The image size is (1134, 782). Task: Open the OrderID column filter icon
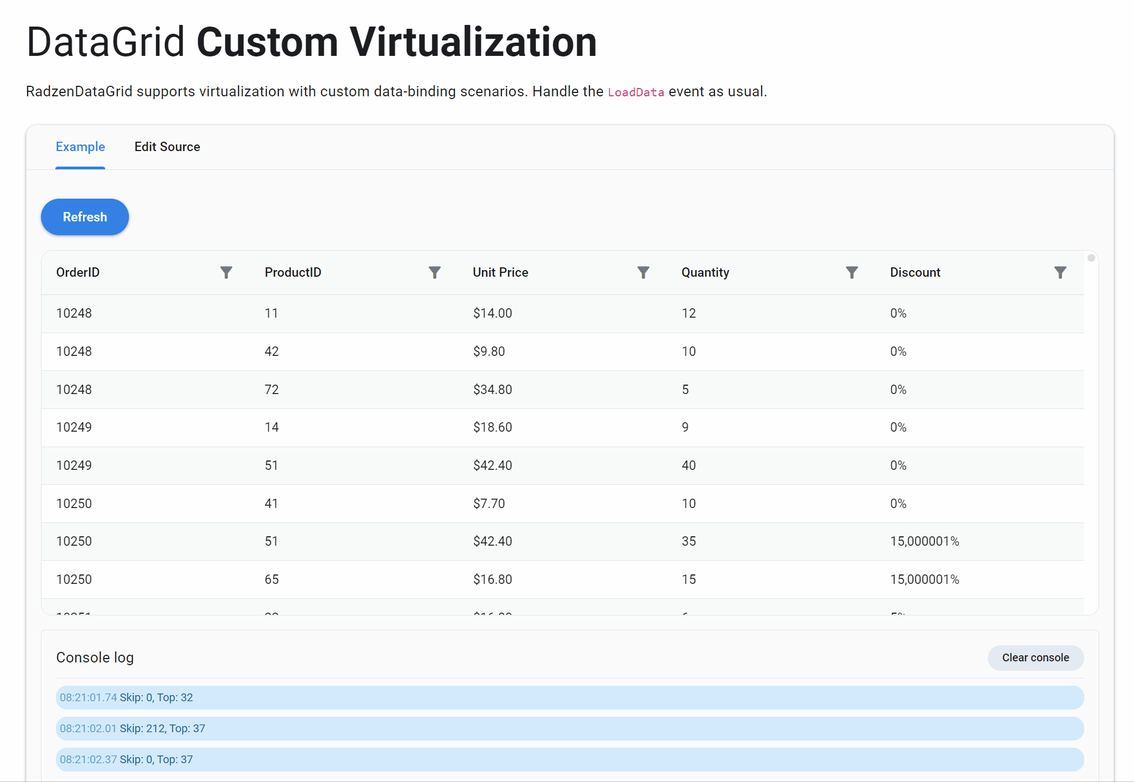pyautogui.click(x=226, y=272)
